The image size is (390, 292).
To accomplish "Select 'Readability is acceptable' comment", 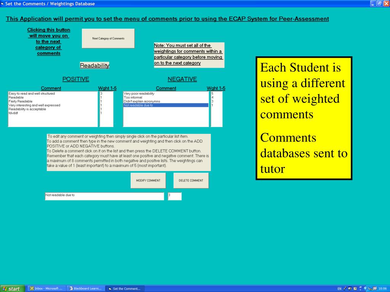I will 53,109.
